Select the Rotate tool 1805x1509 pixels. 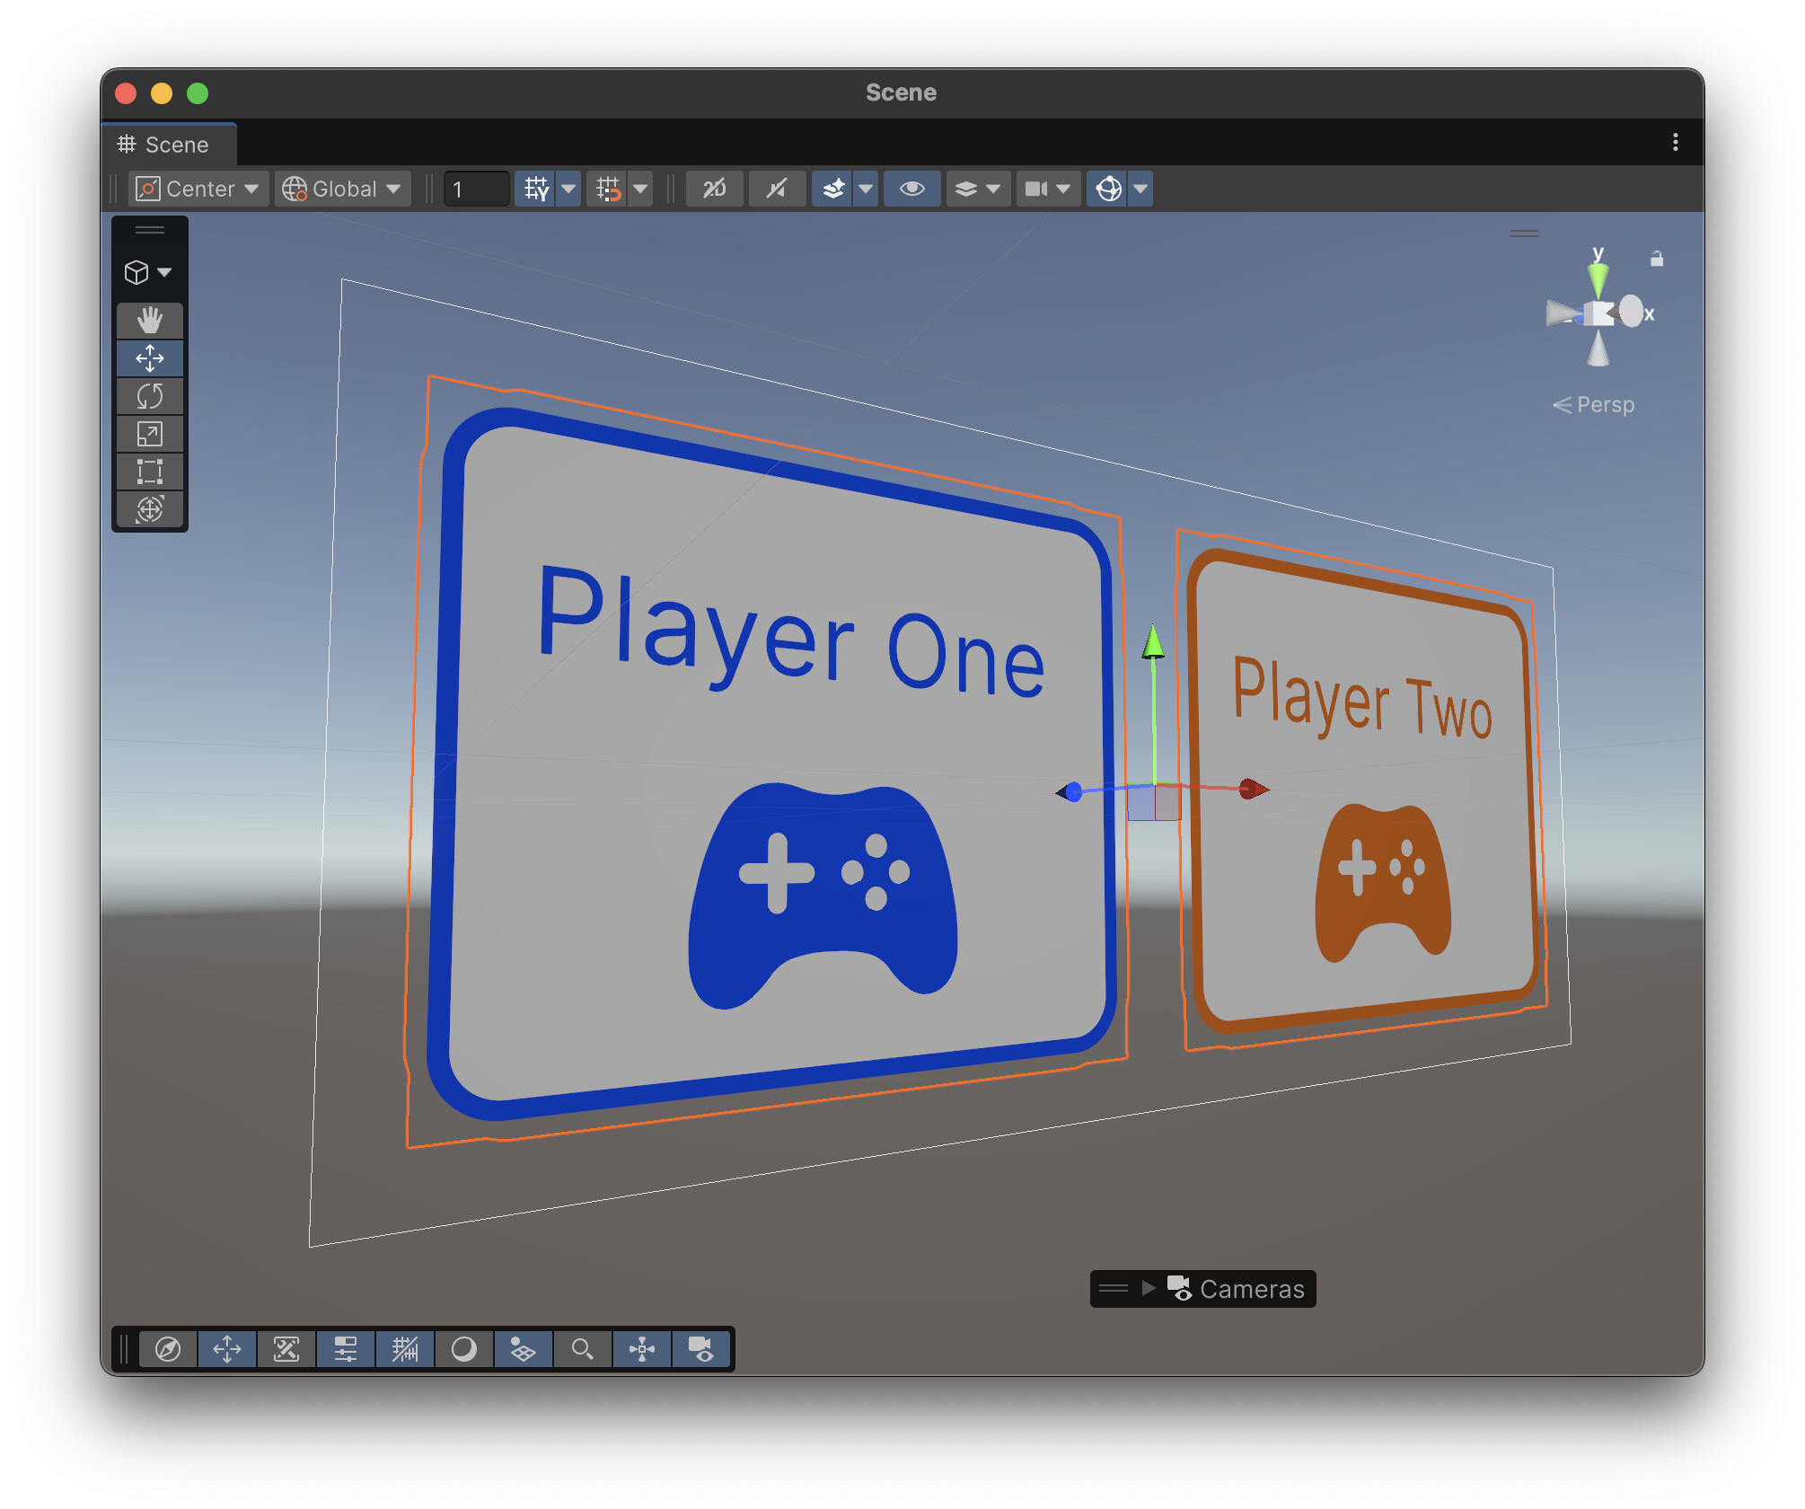pos(150,396)
